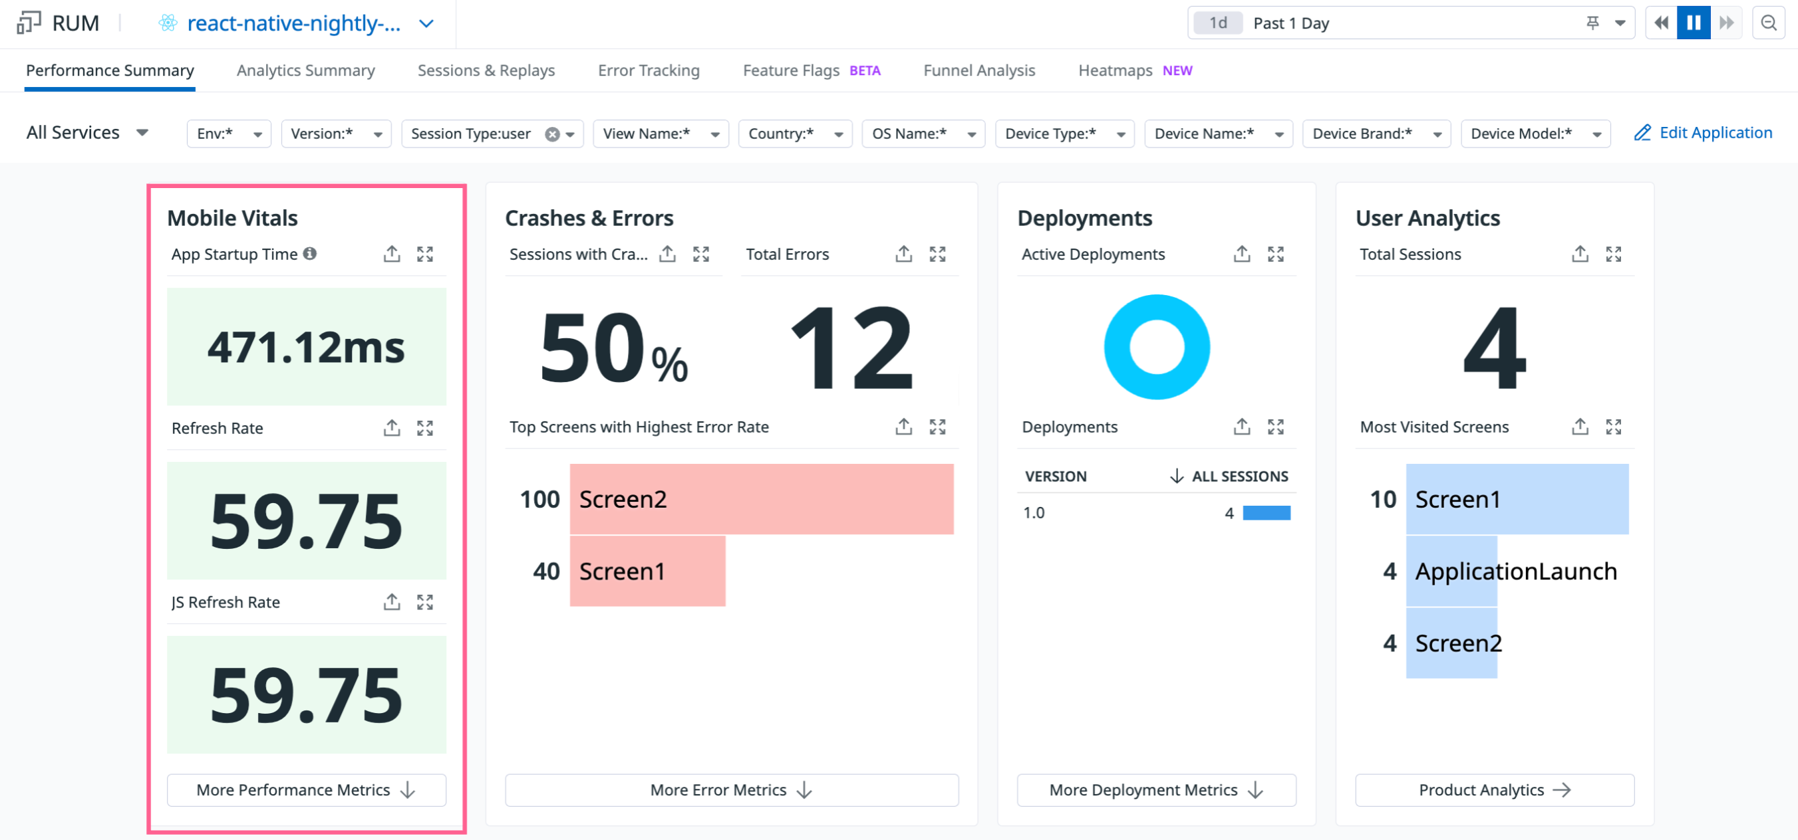This screenshot has width=1798, height=840.
Task: Click the Screen2 error rate bar
Action: pos(761,499)
